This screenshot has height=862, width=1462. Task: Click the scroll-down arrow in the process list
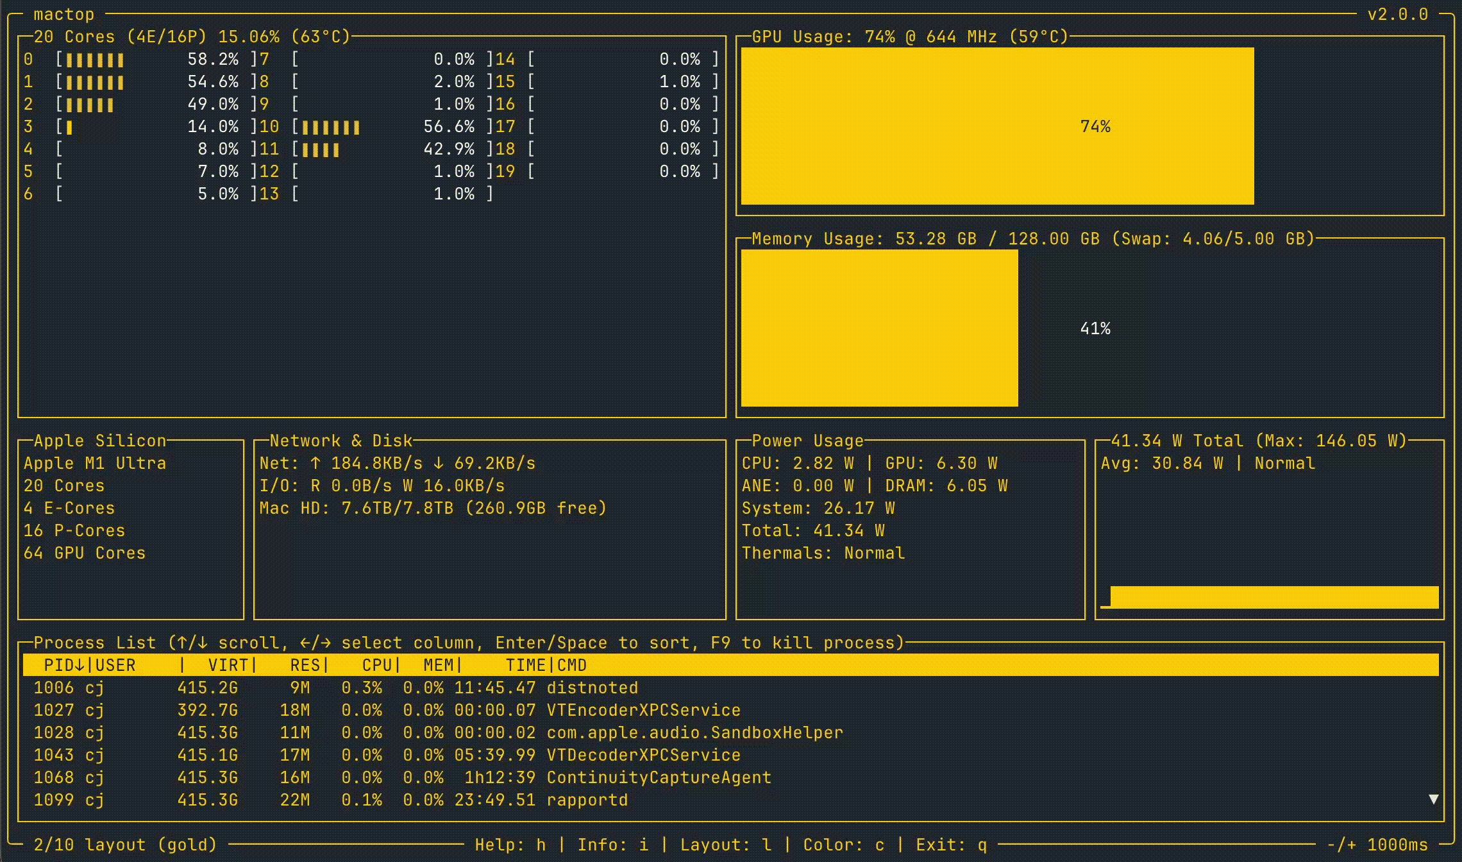click(x=1434, y=799)
